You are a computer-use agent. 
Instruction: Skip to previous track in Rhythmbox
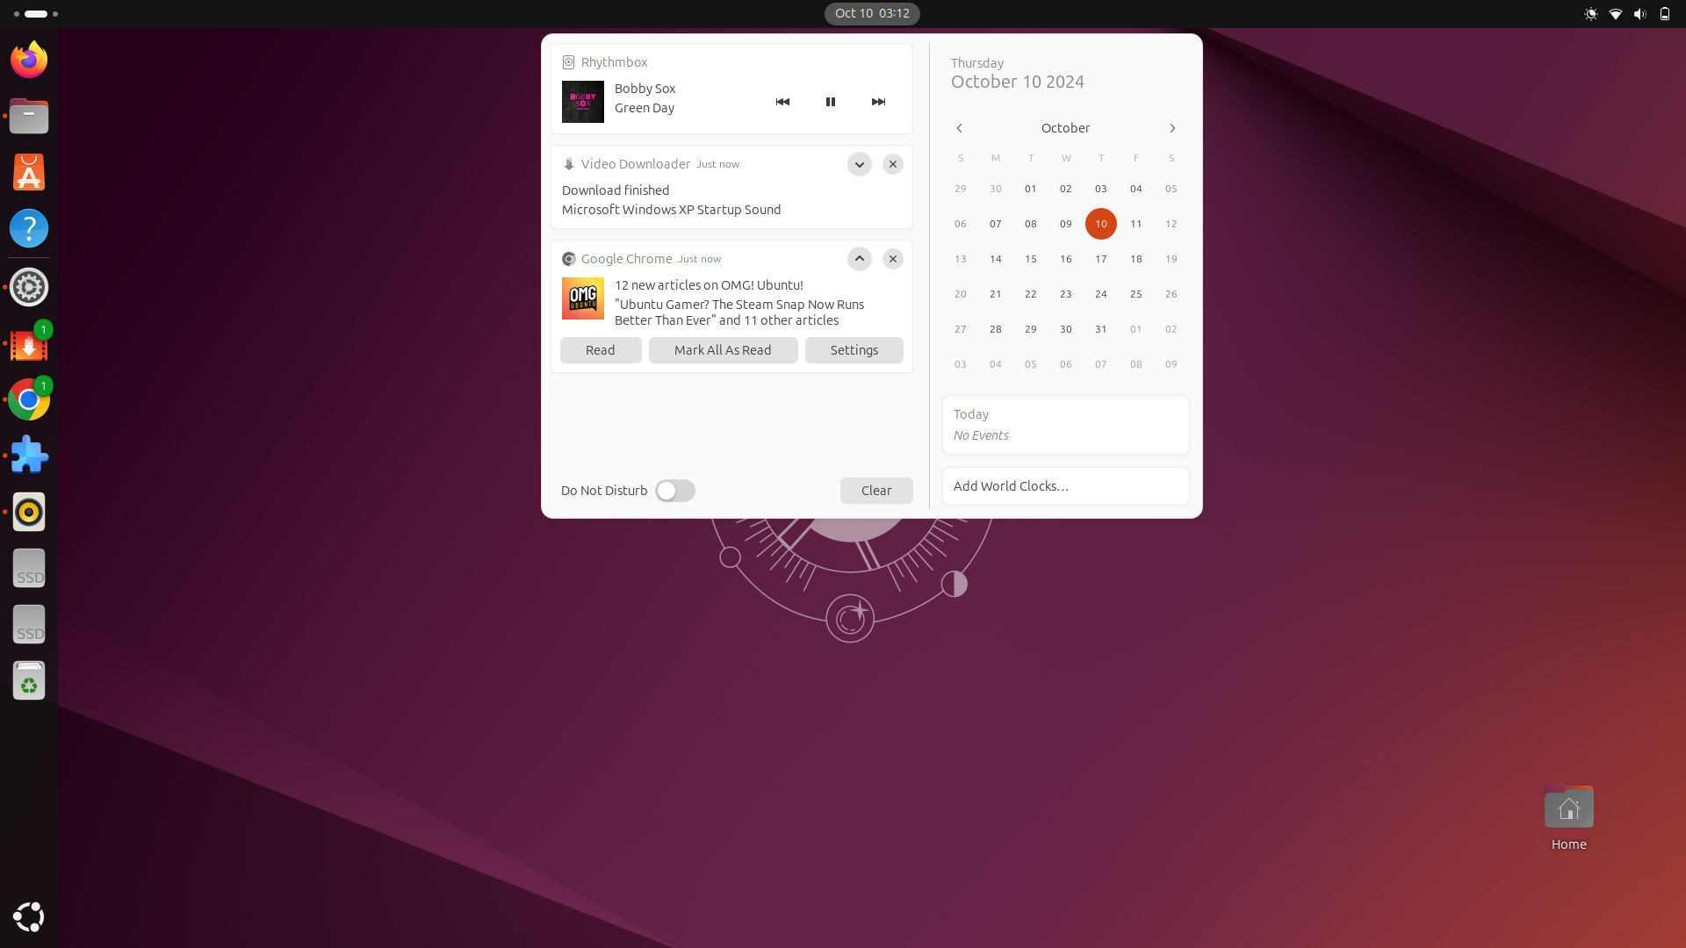pos(782,101)
